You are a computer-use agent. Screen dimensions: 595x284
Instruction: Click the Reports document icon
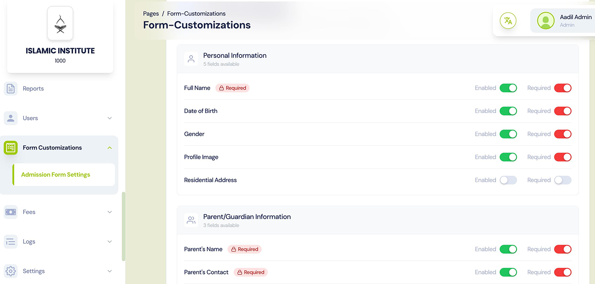pos(11,89)
